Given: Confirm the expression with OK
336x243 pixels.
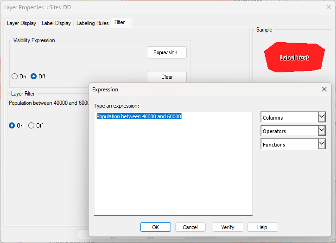Looking at the screenshot, I should pyautogui.click(x=156, y=227).
